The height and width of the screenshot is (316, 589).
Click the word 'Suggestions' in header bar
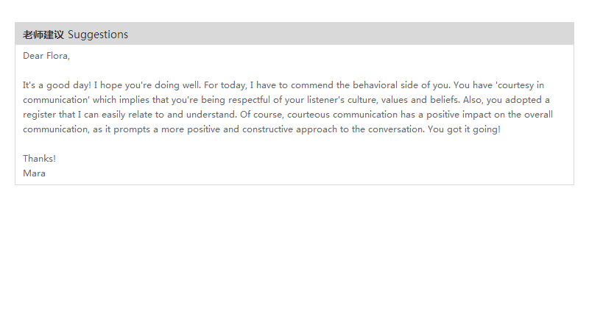point(98,35)
